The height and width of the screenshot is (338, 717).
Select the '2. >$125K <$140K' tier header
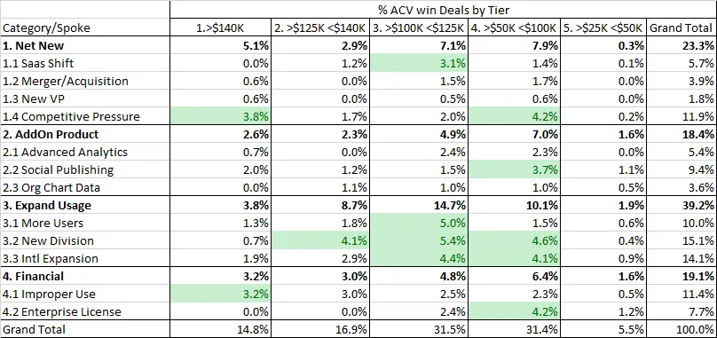[320, 28]
